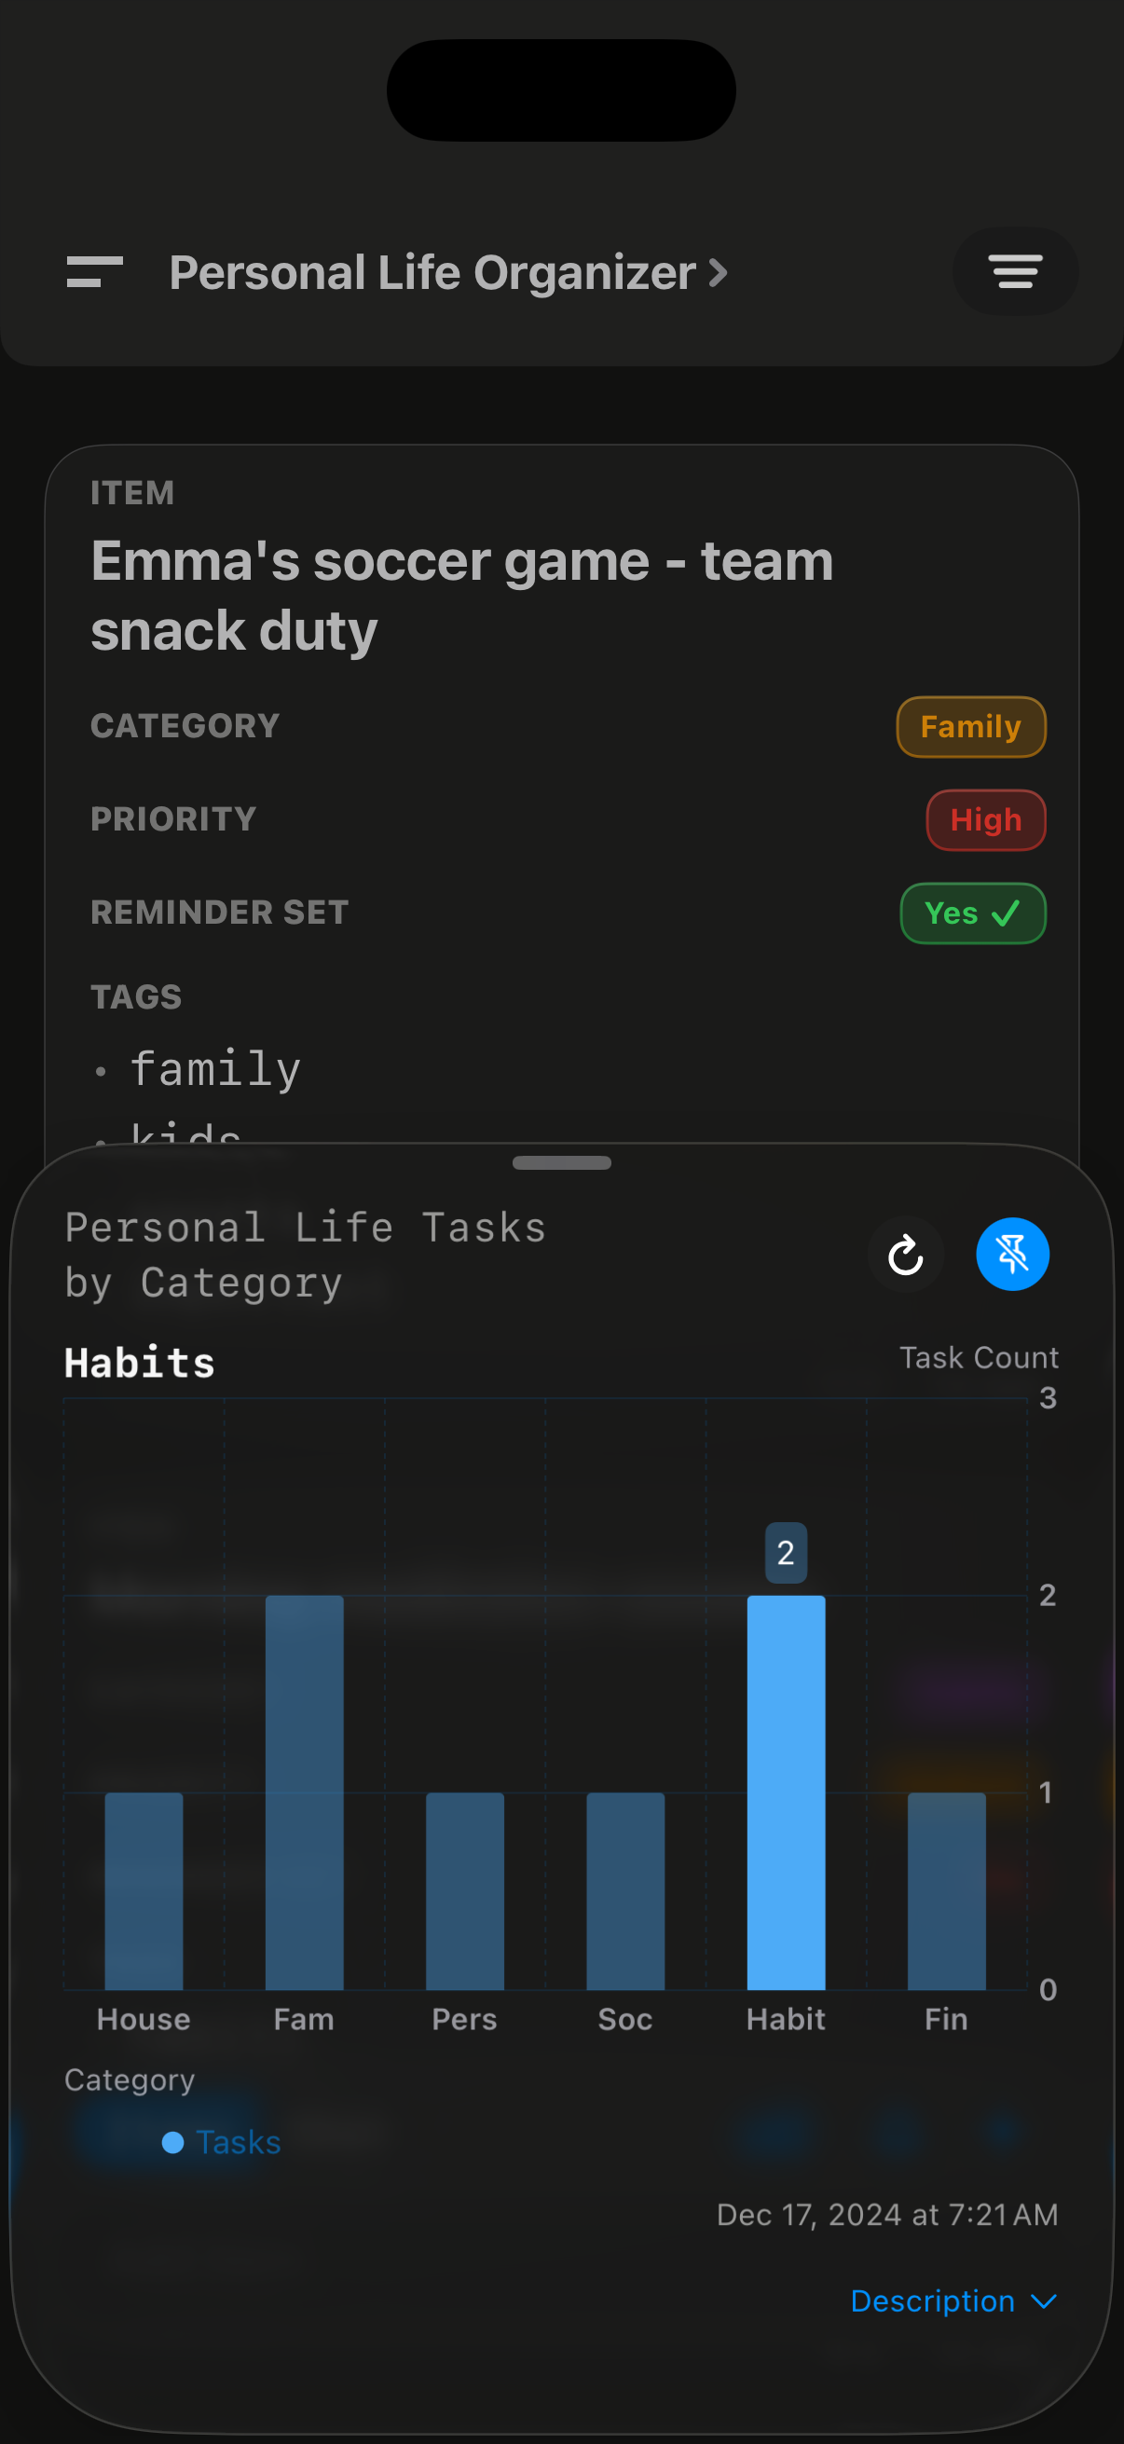Tap the Family category badge
1124x2444 pixels.
969,727
